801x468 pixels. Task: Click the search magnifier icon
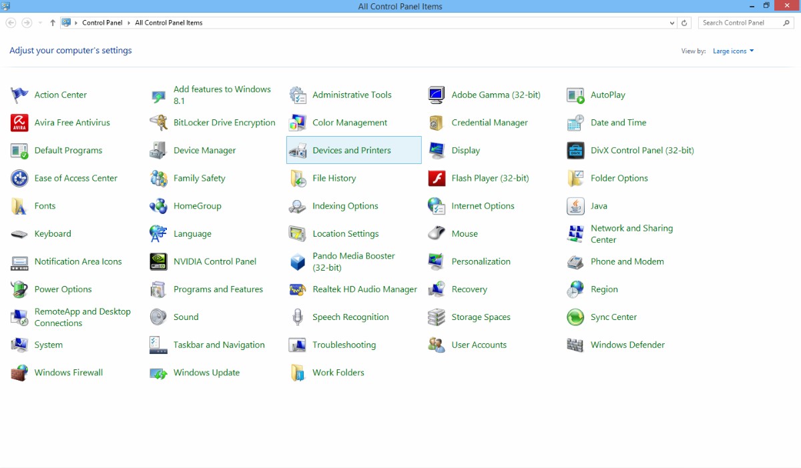786,23
